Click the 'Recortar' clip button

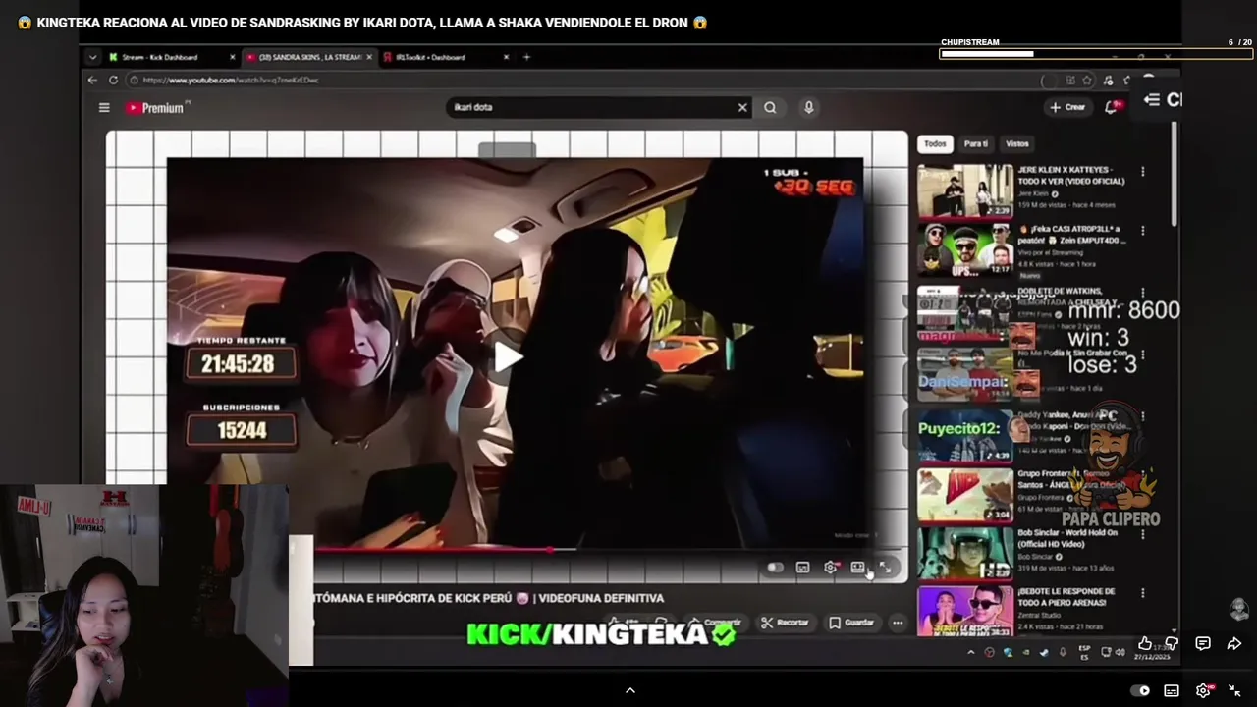click(x=785, y=623)
